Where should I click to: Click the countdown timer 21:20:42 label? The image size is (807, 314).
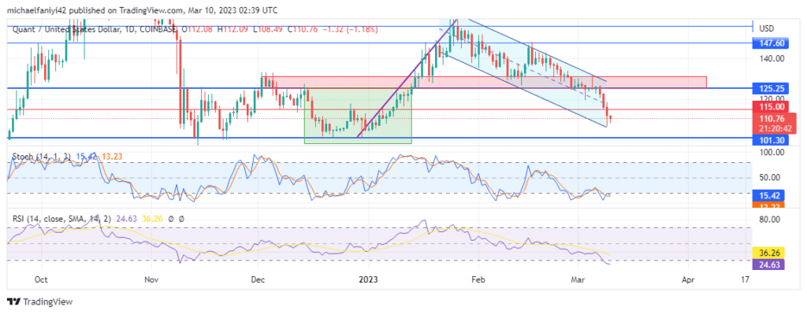774,128
